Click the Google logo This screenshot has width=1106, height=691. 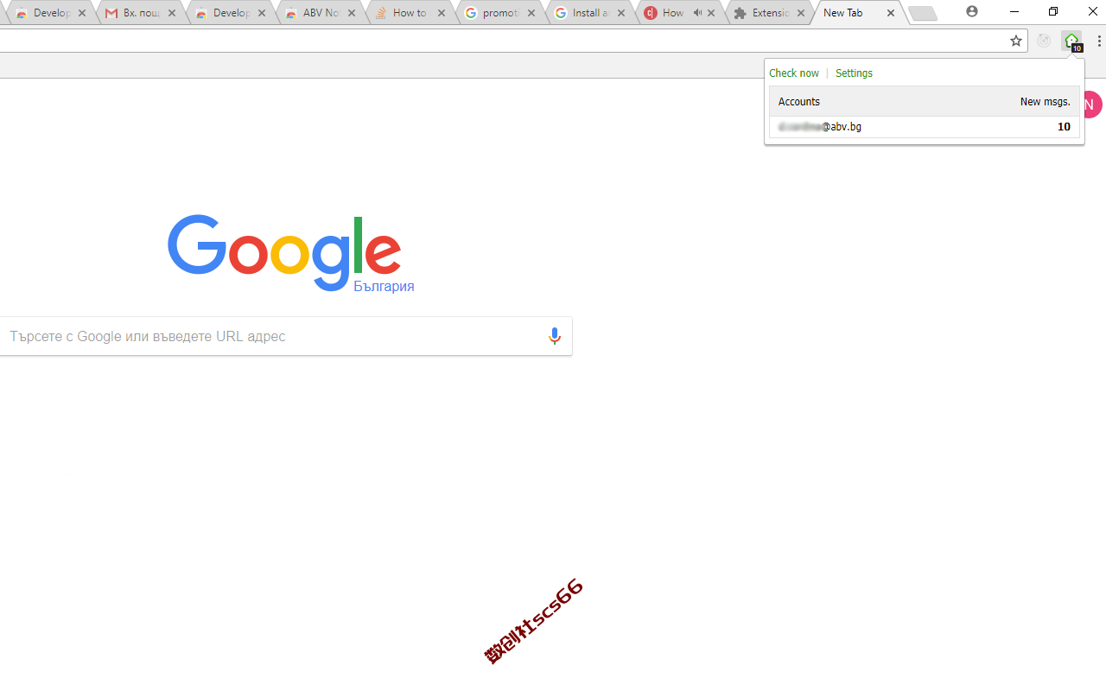pyautogui.click(x=284, y=251)
